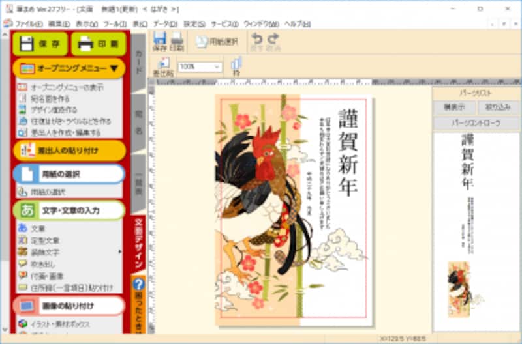Click the 用紙の選択 section header

69,174
